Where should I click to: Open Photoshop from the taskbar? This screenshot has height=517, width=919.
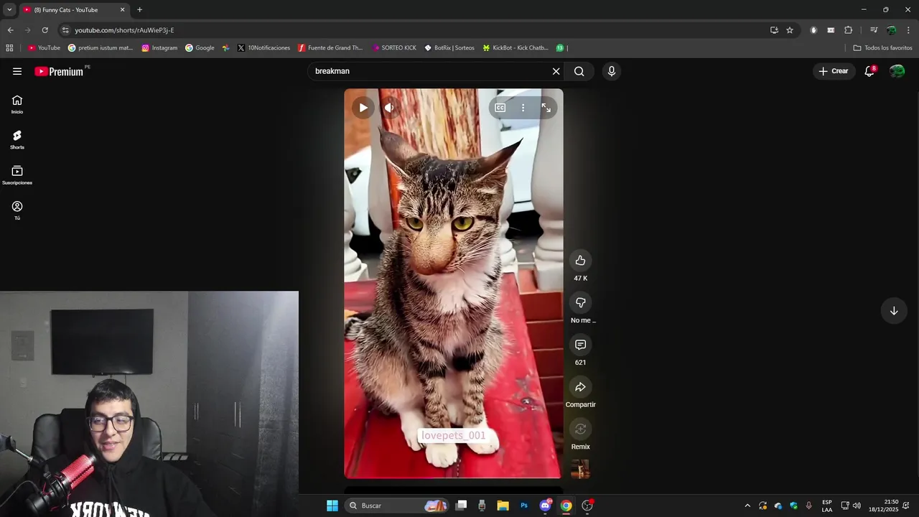tap(524, 506)
